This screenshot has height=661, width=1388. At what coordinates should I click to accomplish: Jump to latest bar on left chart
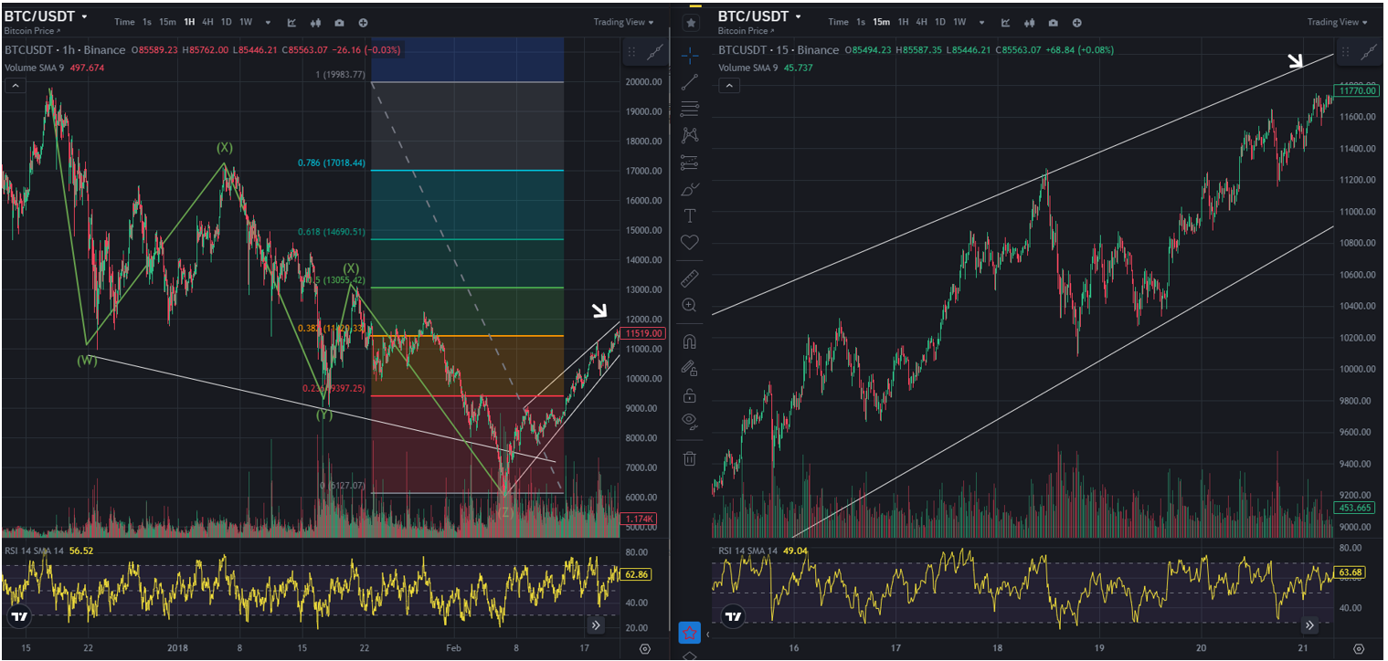596,625
